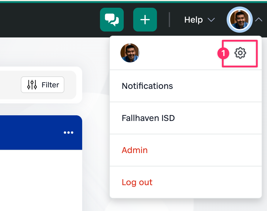Click the pink step 1 badge

click(x=223, y=53)
